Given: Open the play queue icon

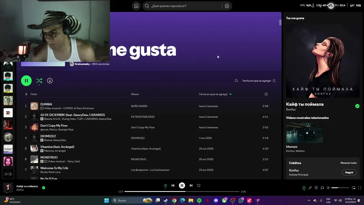Looking at the screenshot, I should [x=316, y=188].
